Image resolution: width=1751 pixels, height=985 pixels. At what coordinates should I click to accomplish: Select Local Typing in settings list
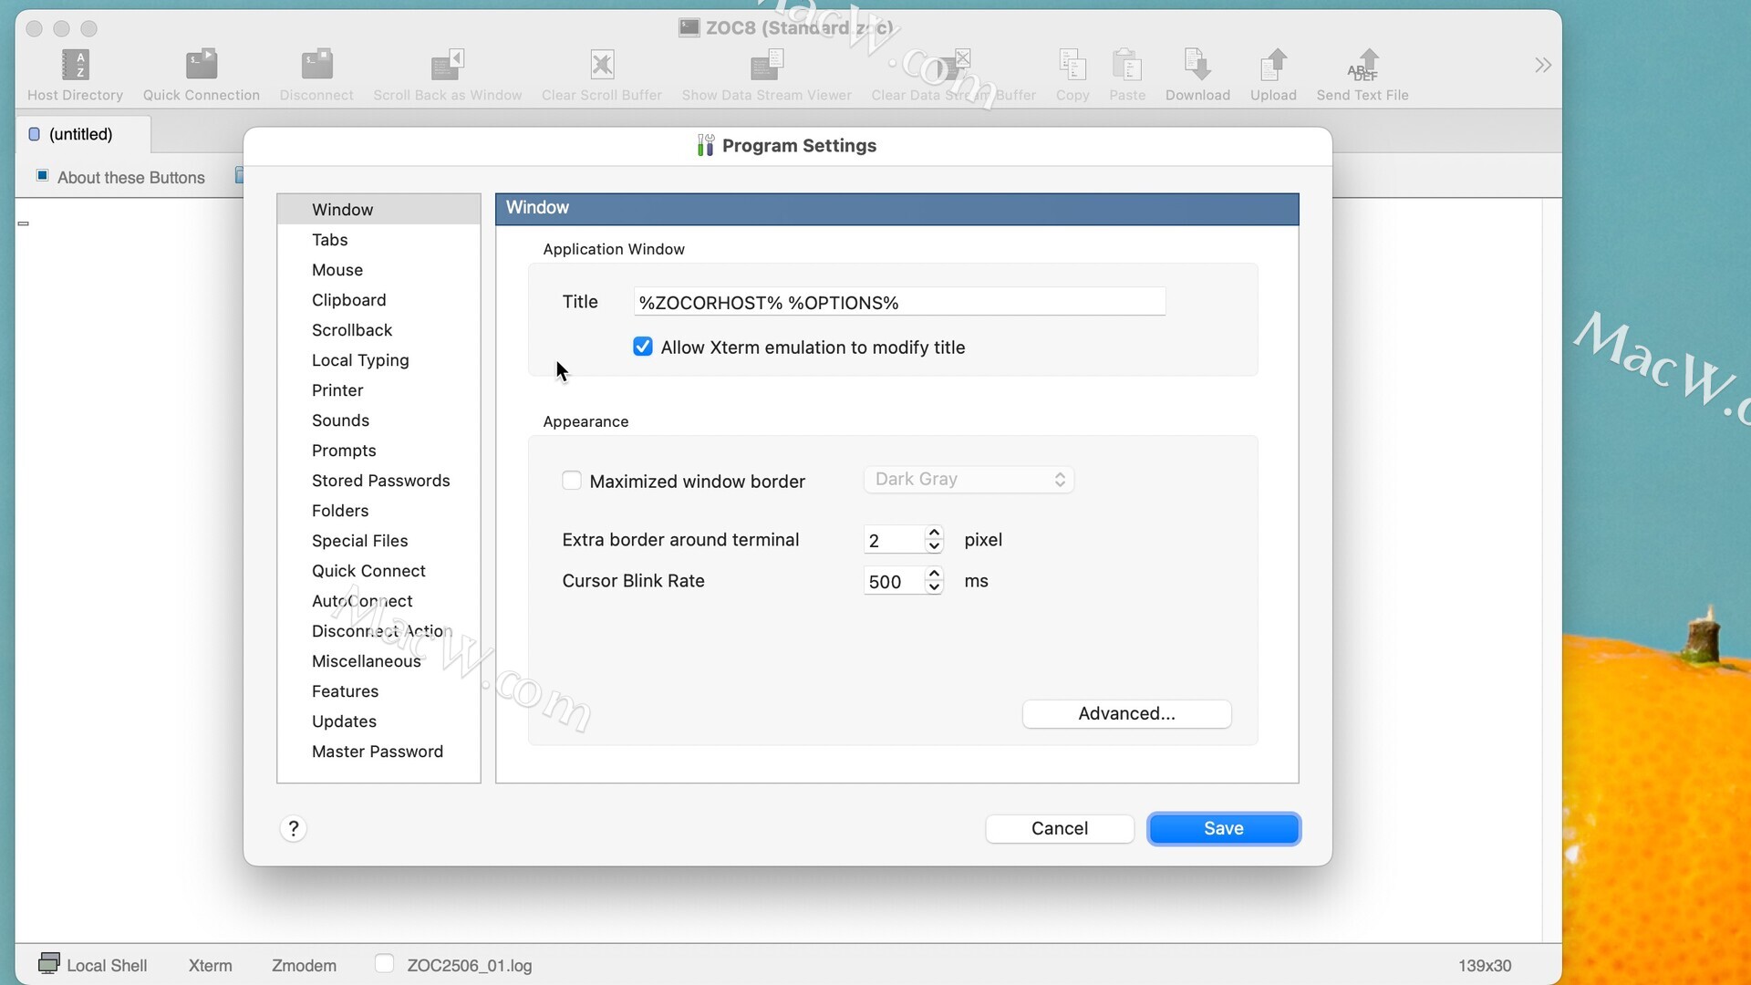point(378,359)
